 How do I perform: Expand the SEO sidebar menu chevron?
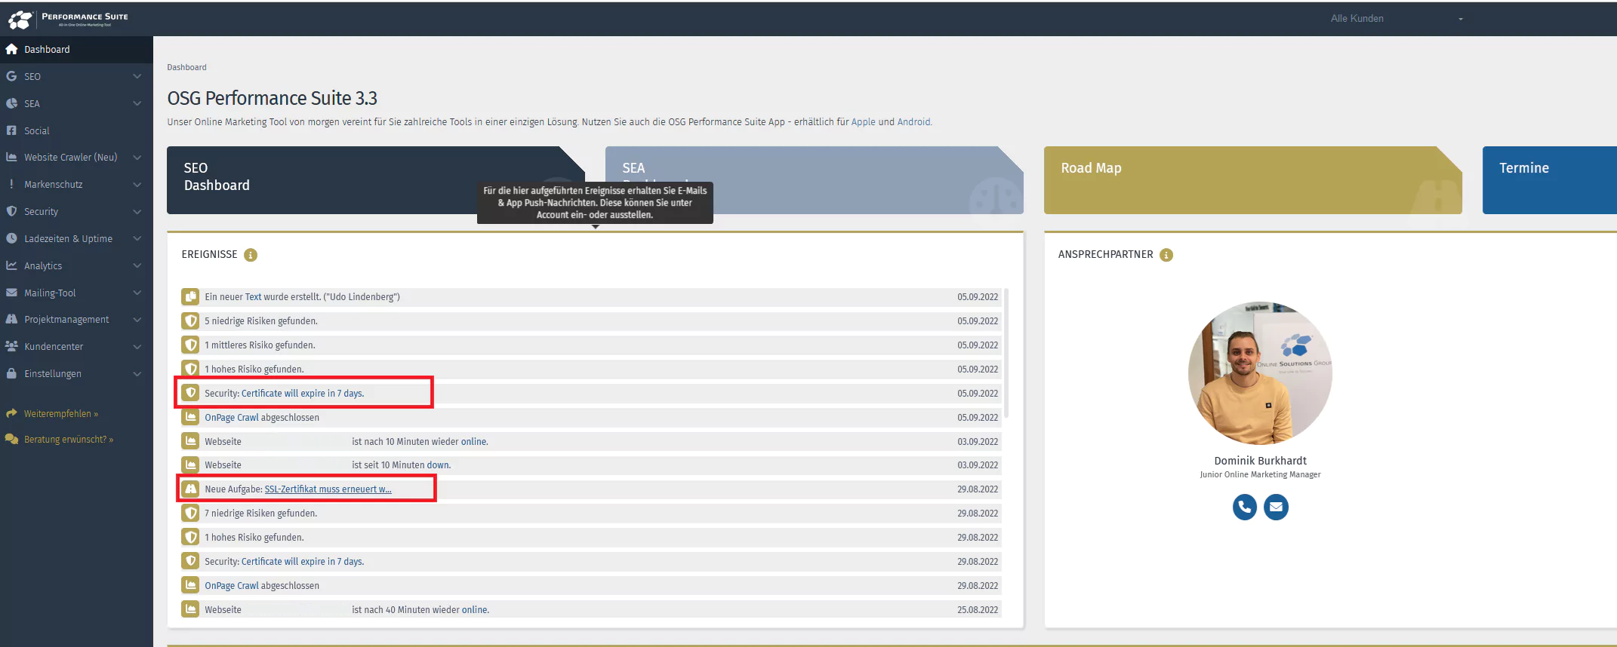137,76
